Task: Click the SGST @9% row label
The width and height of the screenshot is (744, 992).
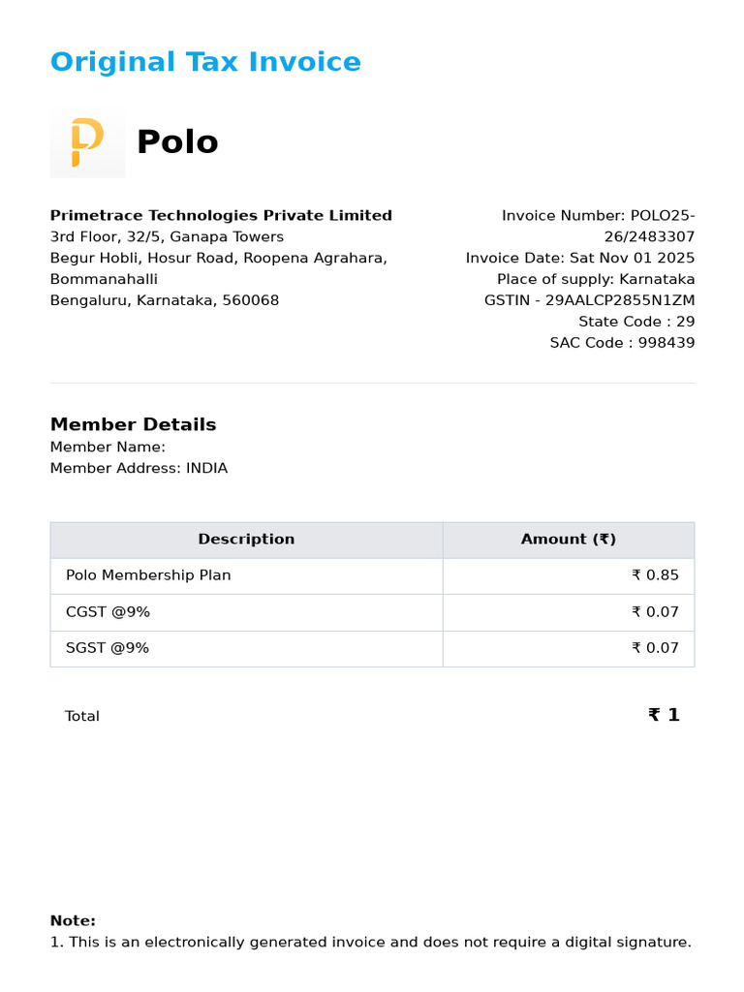Action: click(108, 648)
